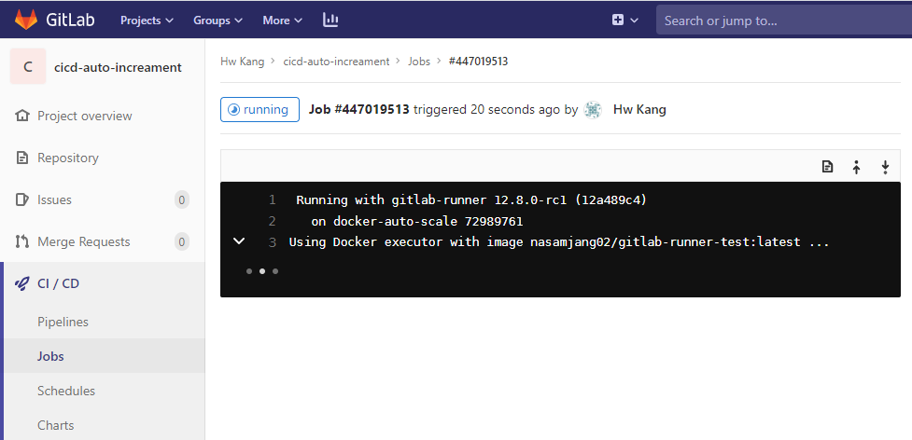Click the Merge Requests icon
912x440 pixels.
click(x=22, y=241)
